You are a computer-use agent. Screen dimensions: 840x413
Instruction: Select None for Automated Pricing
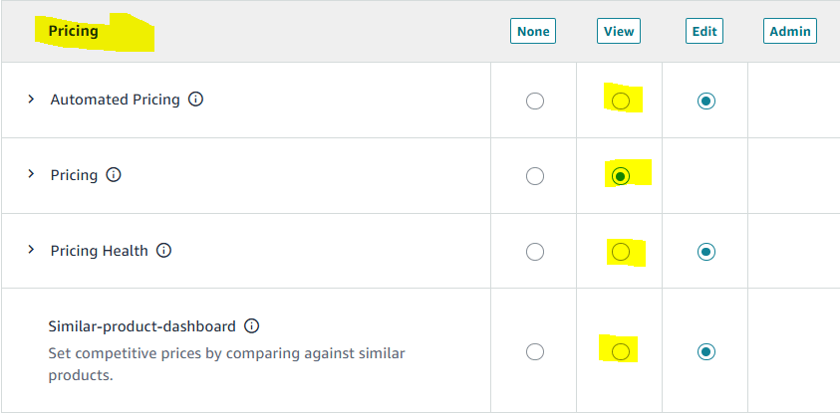click(x=535, y=101)
